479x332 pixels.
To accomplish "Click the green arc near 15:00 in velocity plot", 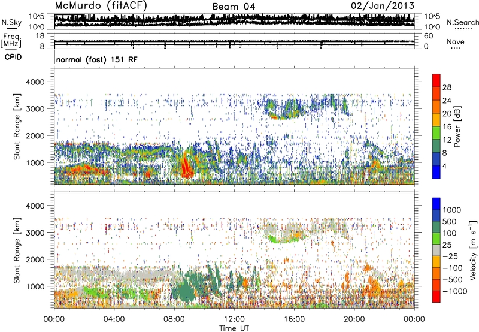I will [283, 239].
